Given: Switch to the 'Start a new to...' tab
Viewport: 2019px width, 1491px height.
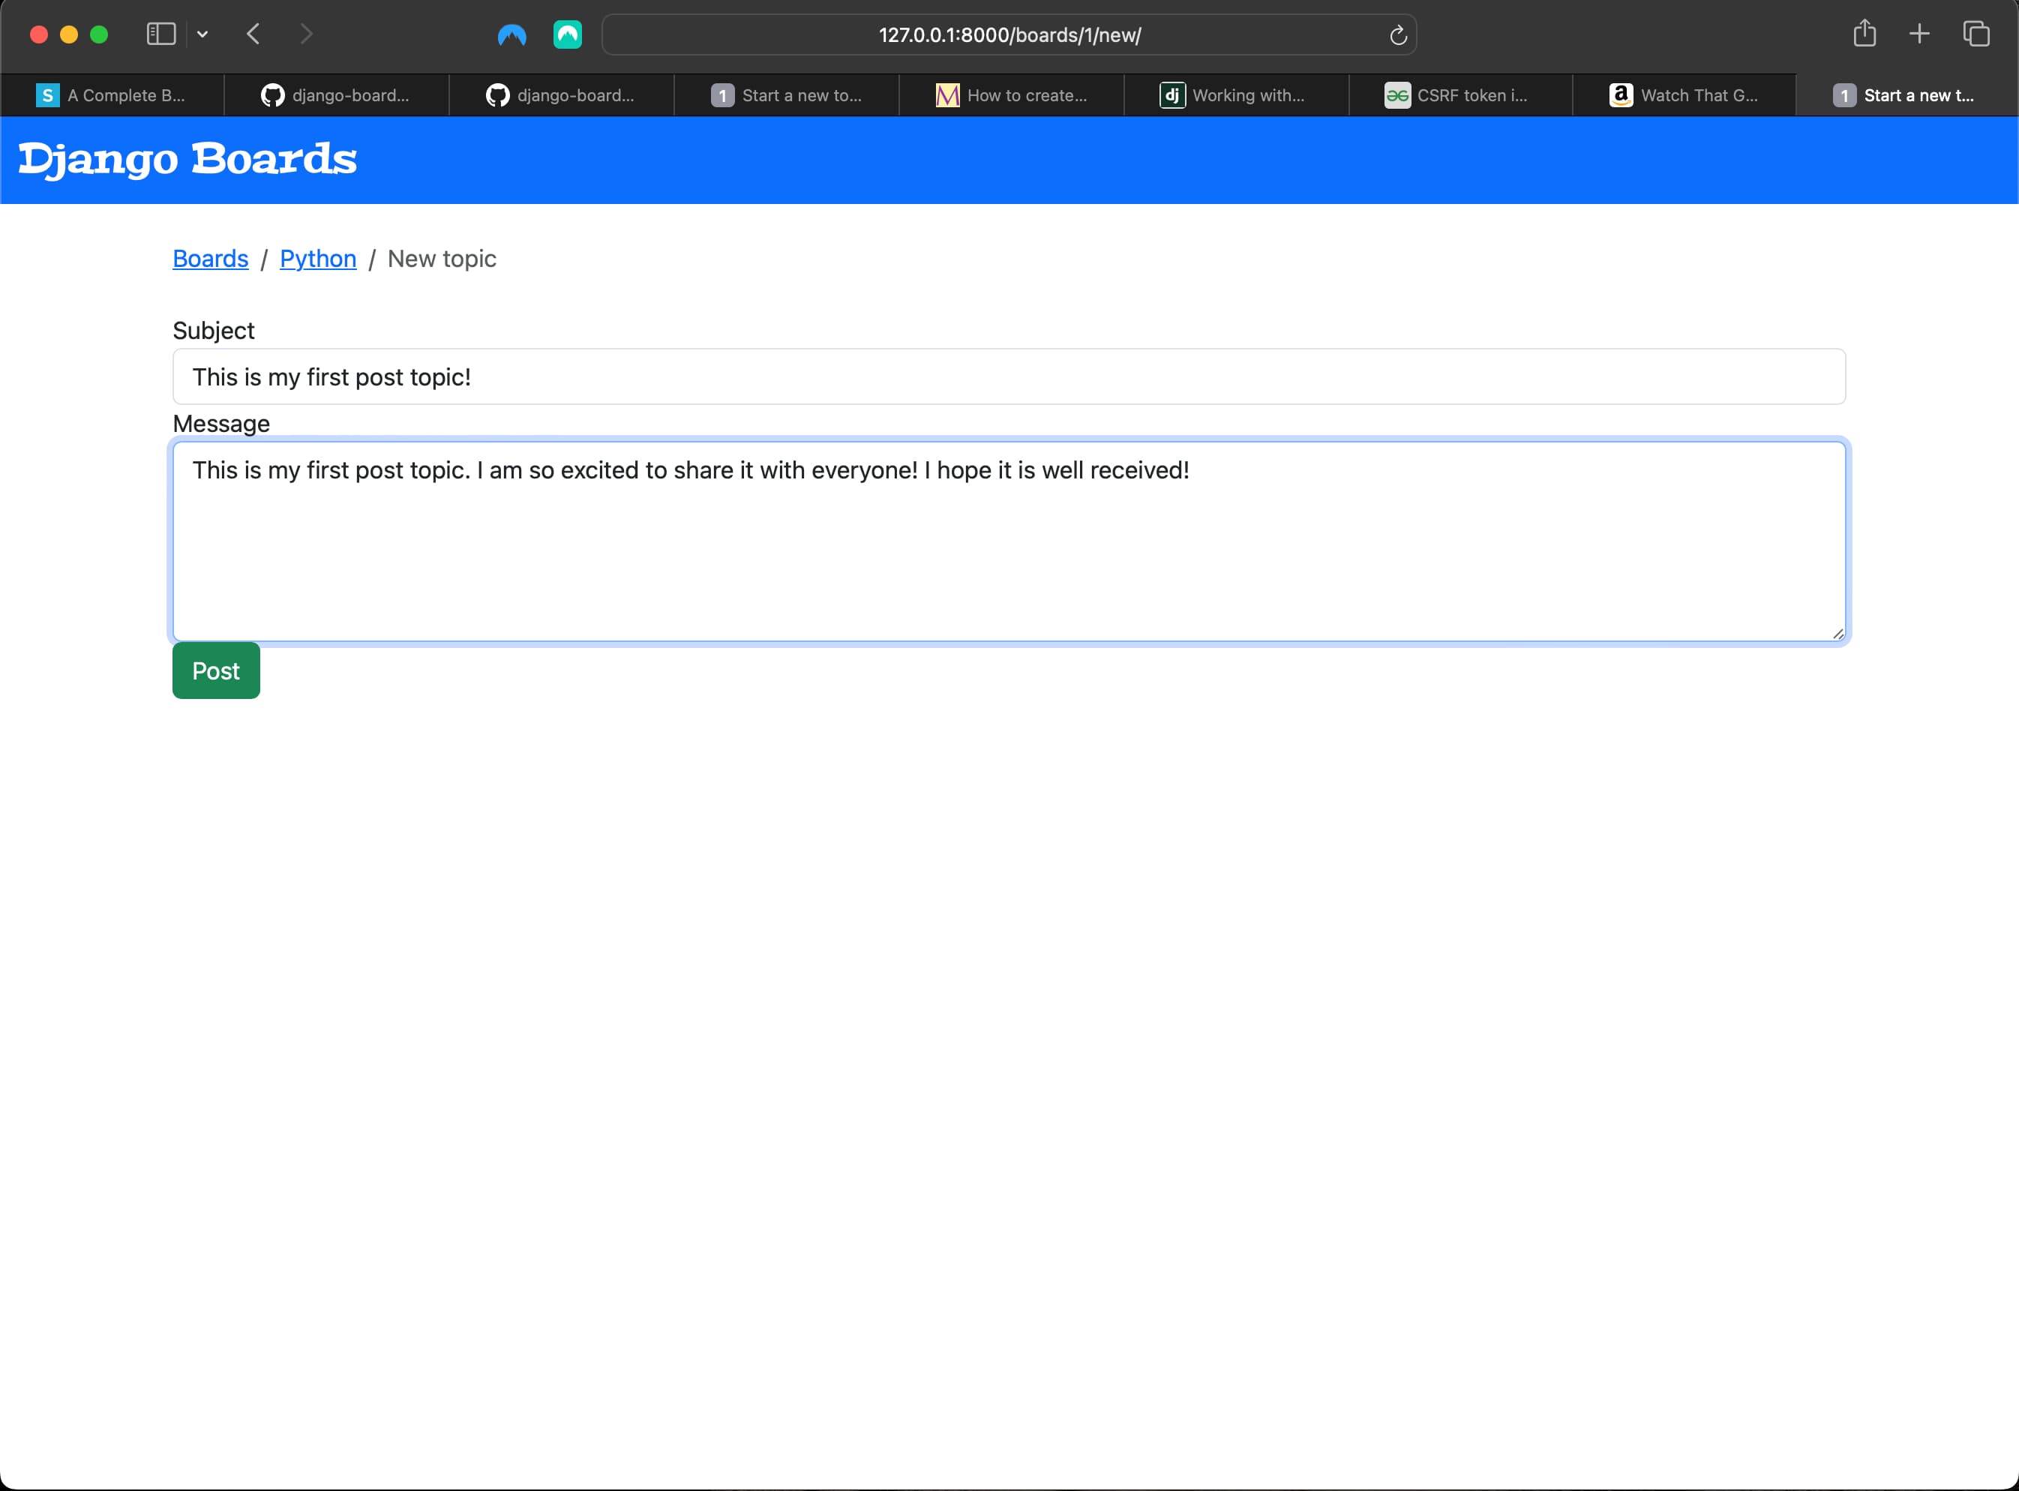Looking at the screenshot, I should [x=786, y=94].
